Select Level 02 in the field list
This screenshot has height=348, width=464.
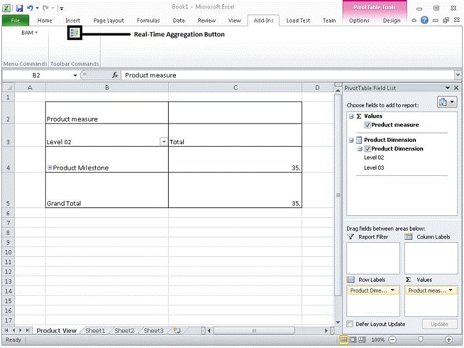pyautogui.click(x=374, y=158)
